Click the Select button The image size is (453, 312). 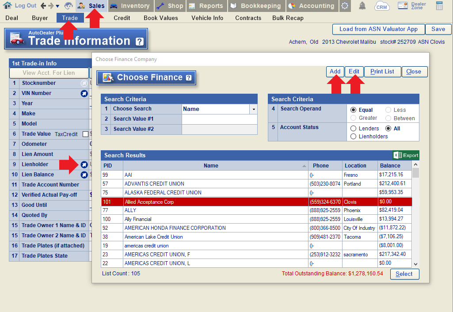tap(404, 274)
